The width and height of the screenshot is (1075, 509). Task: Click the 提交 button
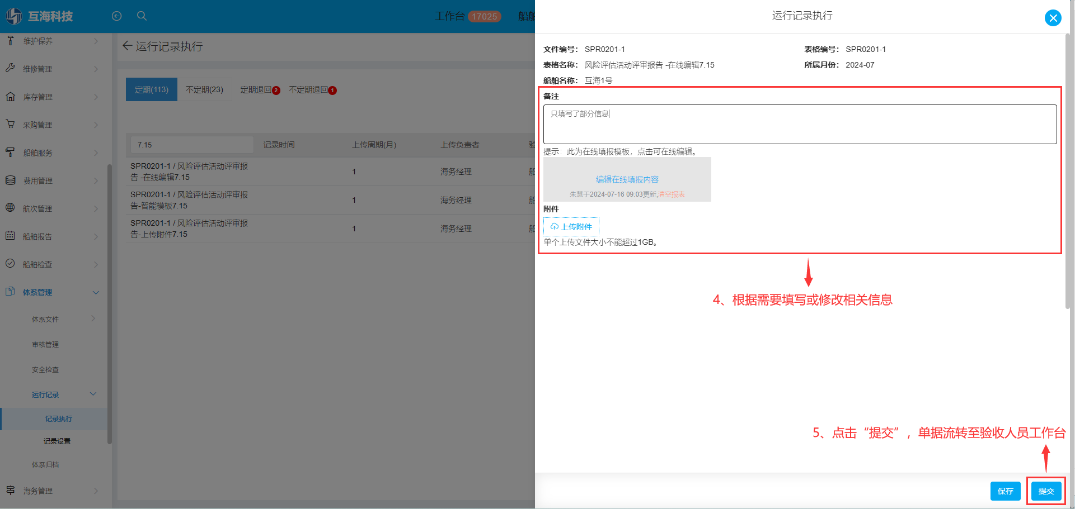point(1046,491)
